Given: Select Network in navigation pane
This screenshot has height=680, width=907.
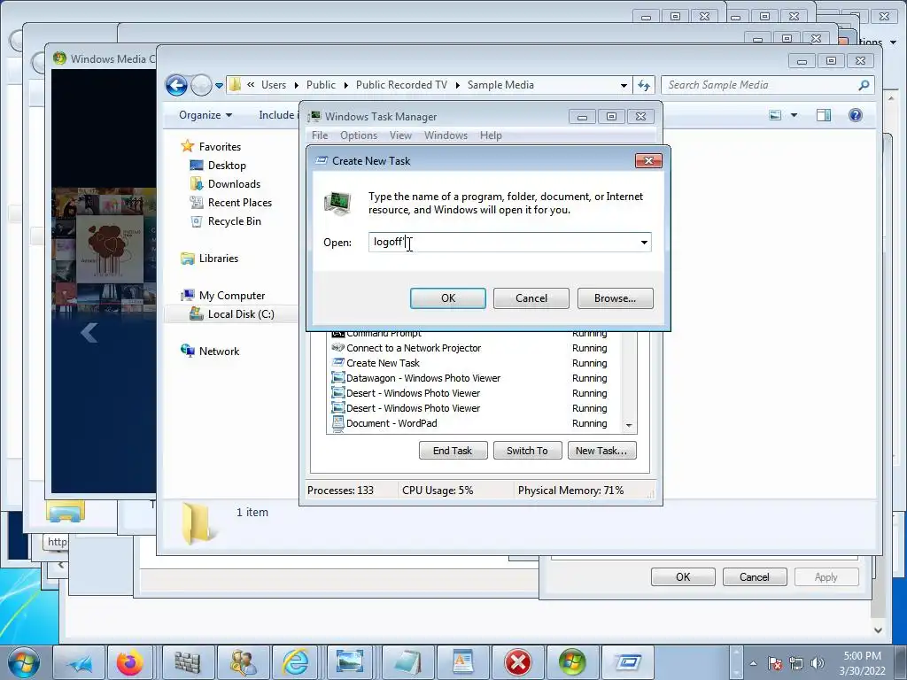Looking at the screenshot, I should 219,351.
